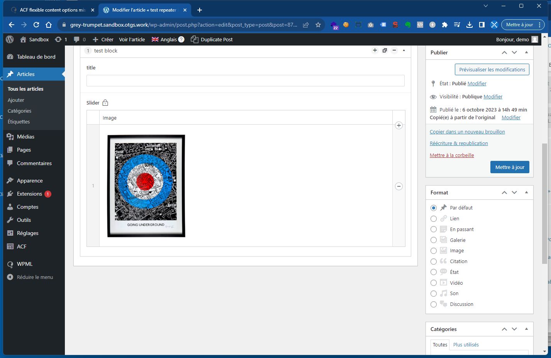Open Ajouter submenu item
Screen dimensions: 551x358
point(16,100)
